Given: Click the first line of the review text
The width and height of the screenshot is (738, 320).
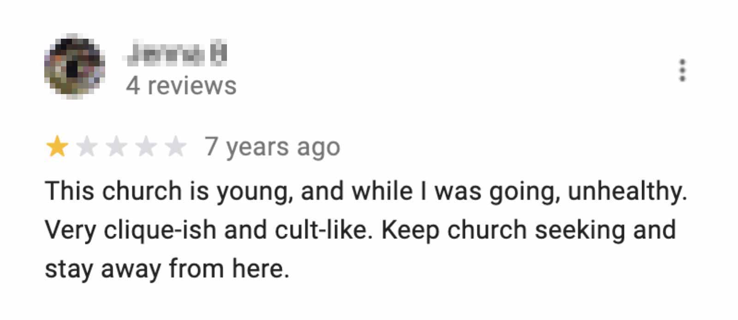Looking at the screenshot, I should [x=366, y=191].
